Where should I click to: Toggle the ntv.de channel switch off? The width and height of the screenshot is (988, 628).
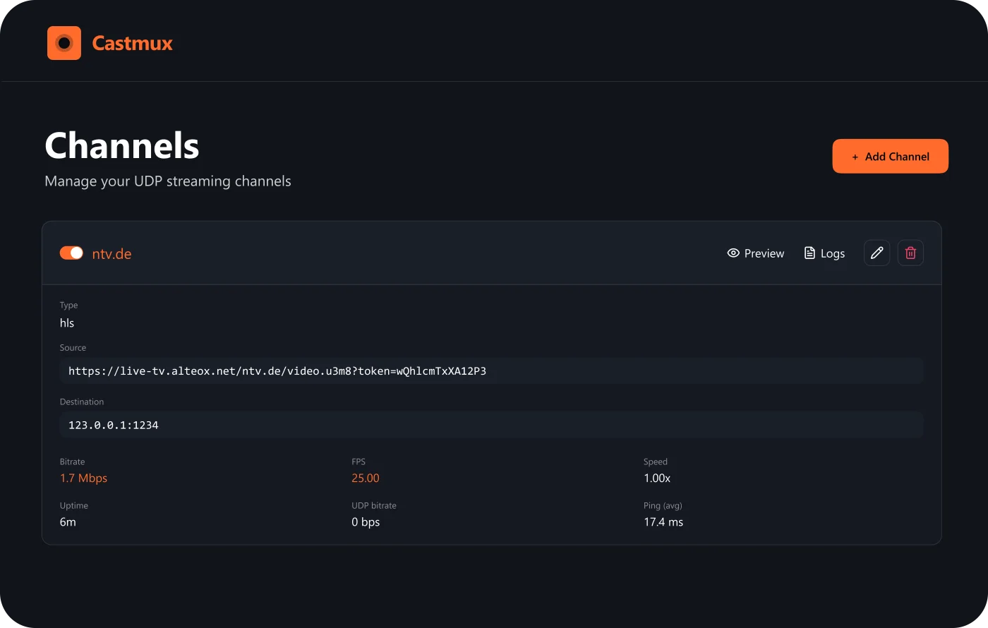tap(71, 253)
